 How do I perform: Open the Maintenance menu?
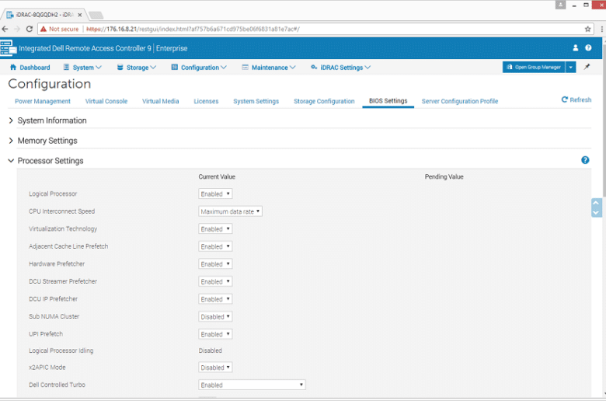point(269,68)
